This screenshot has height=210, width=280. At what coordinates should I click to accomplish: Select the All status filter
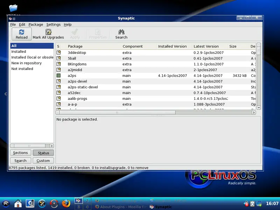point(32,46)
